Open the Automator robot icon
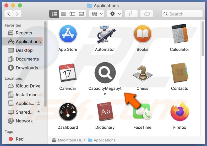Image resolution: width=207 pixels, height=146 pixels. [x=106, y=34]
